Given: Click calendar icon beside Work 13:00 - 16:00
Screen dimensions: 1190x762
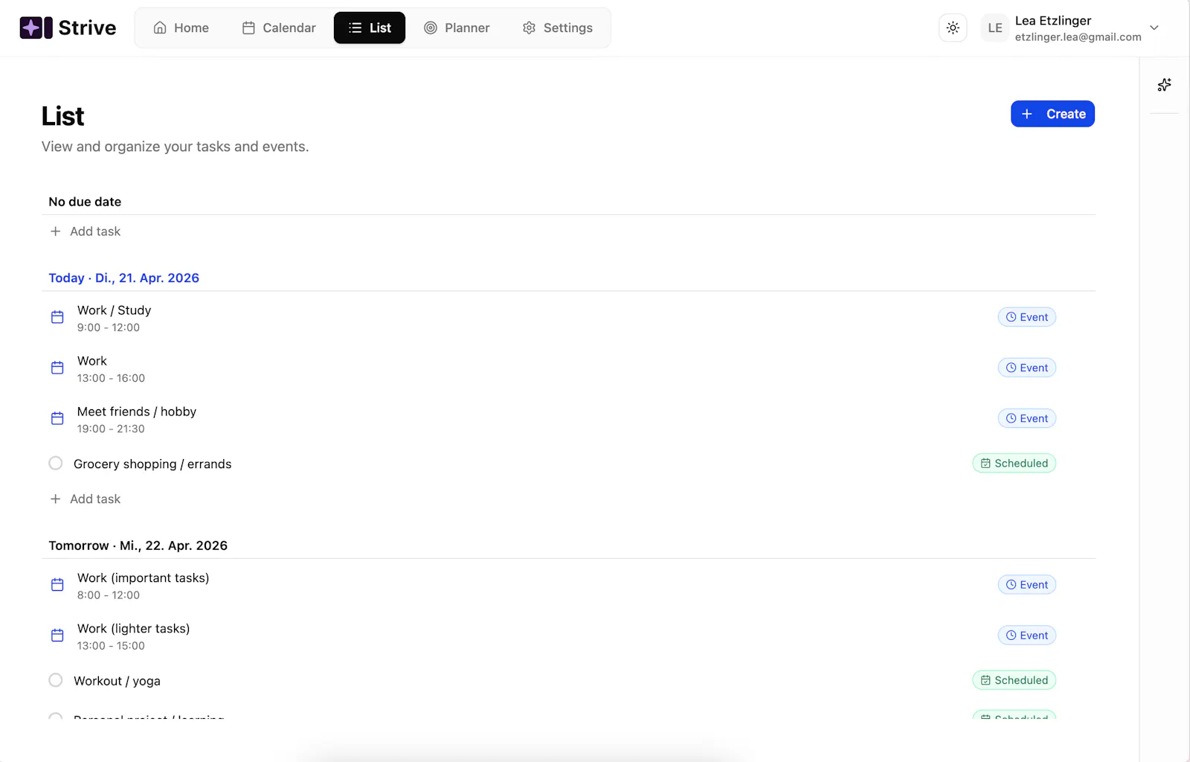Looking at the screenshot, I should (x=57, y=368).
